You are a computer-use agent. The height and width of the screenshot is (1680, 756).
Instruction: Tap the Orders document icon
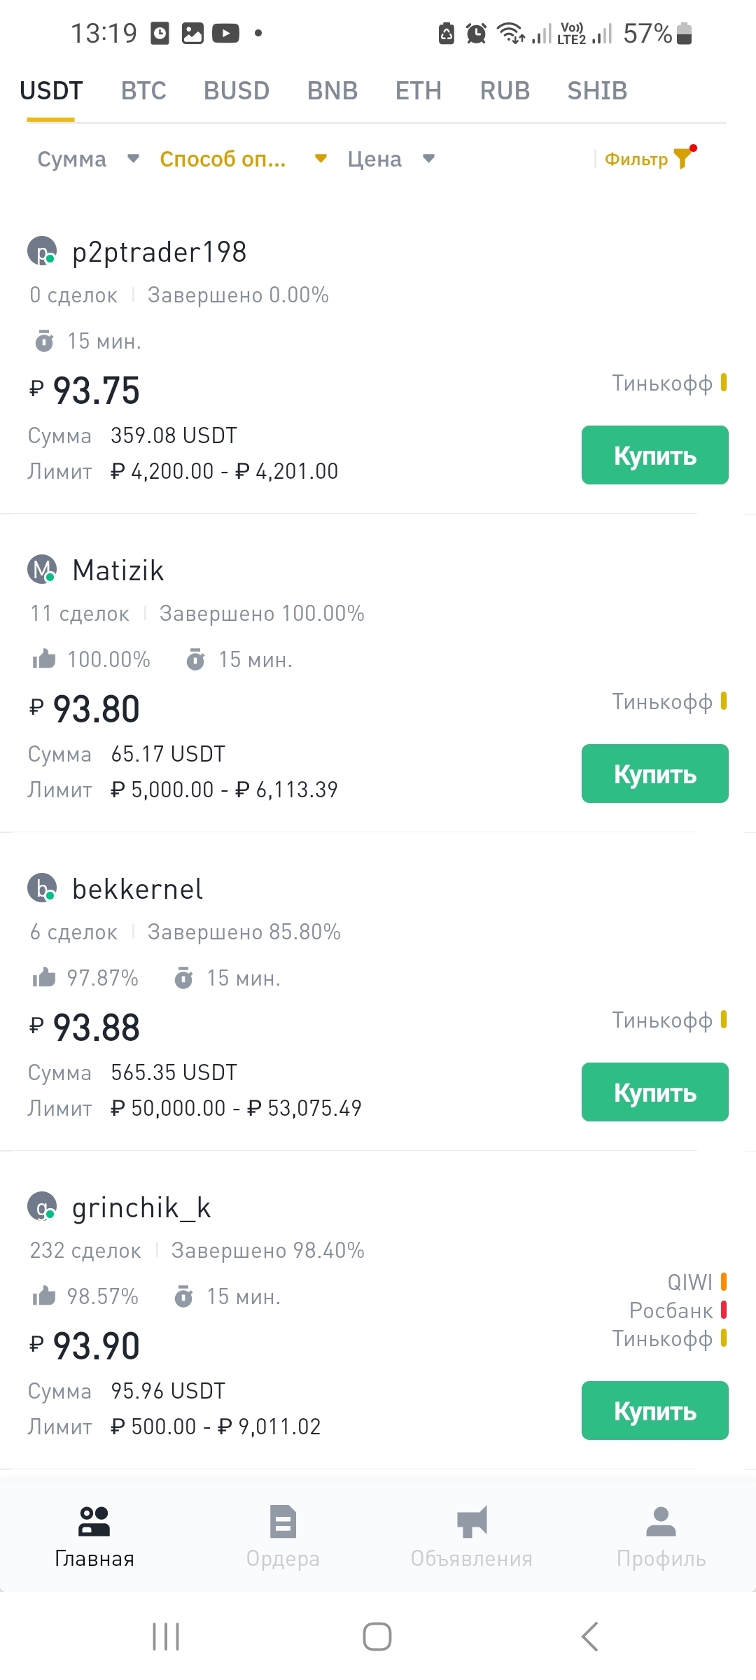click(283, 1521)
